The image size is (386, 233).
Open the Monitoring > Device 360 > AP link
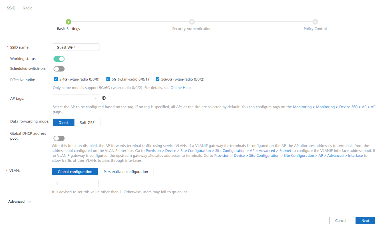(334, 107)
